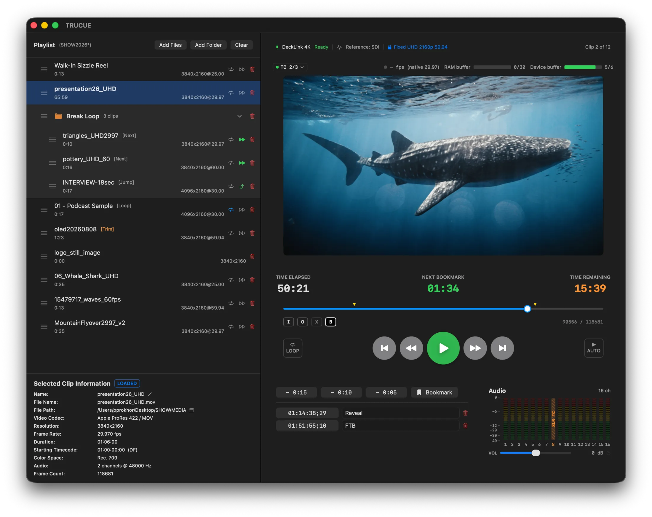Delete the 06_Whale_Shark_UHD clip
Image resolution: width=652 pixels, height=517 pixels.
(252, 280)
